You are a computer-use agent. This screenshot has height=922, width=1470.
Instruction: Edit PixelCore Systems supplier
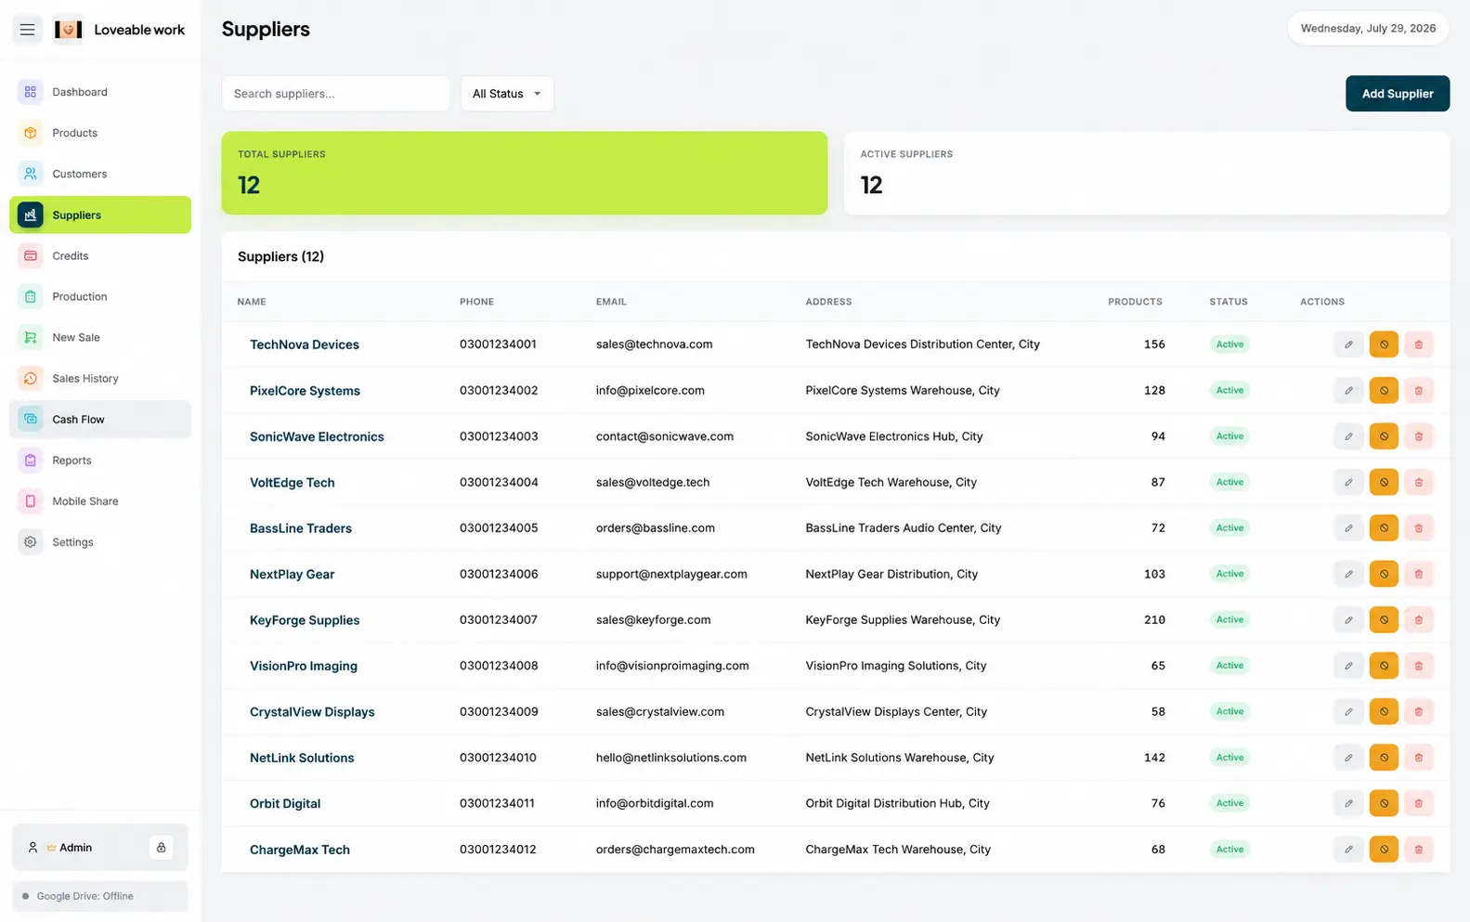point(1348,390)
